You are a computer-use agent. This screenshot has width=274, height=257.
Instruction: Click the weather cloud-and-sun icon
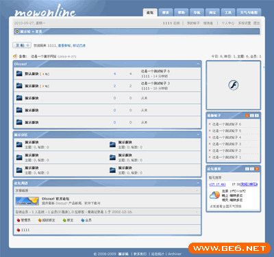214,195
